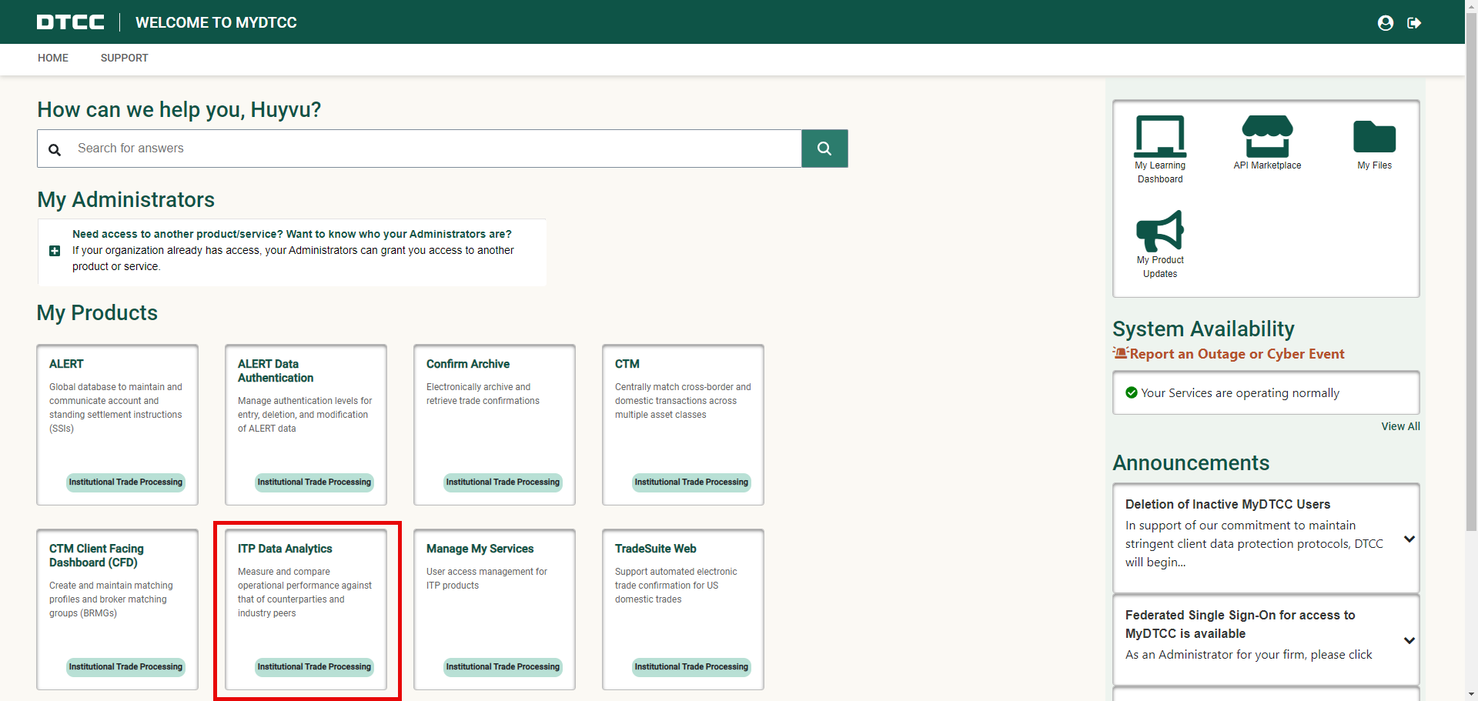Open the API Marketplace icon
This screenshot has width=1478, height=701.
(1267, 139)
